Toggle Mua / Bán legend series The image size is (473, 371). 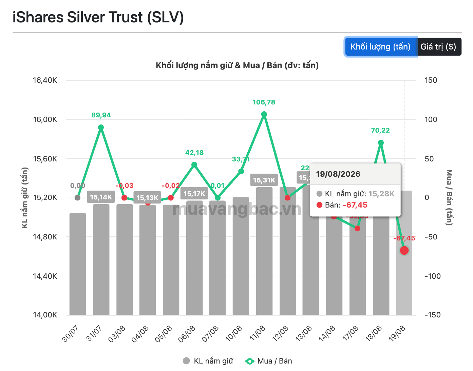pyautogui.click(x=268, y=361)
